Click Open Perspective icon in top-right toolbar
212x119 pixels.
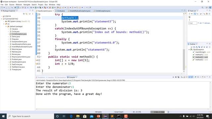207,7
